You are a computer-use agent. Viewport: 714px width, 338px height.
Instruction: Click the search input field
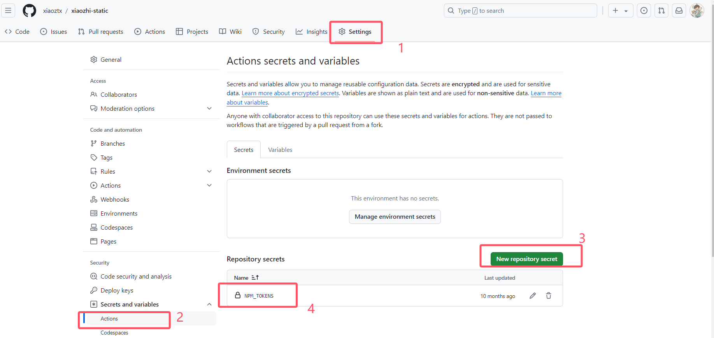click(x=520, y=10)
